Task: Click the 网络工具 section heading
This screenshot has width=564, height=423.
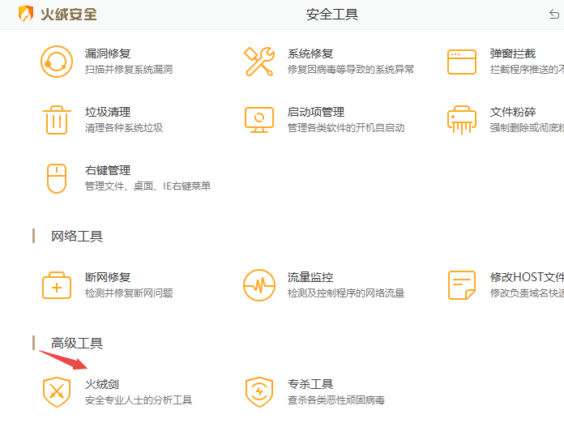Action: 77,237
